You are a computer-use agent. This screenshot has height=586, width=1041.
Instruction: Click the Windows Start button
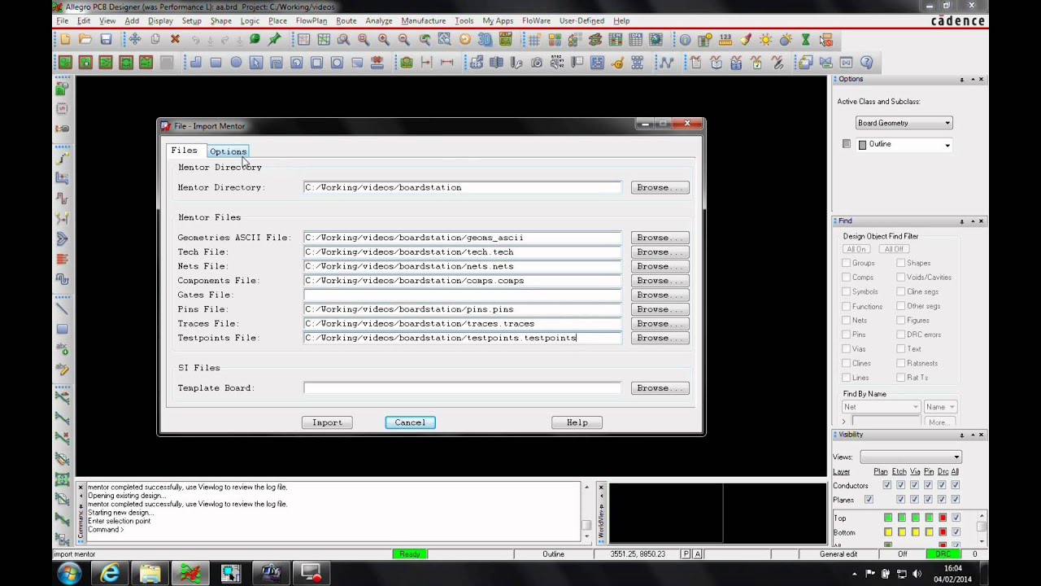[69, 573]
